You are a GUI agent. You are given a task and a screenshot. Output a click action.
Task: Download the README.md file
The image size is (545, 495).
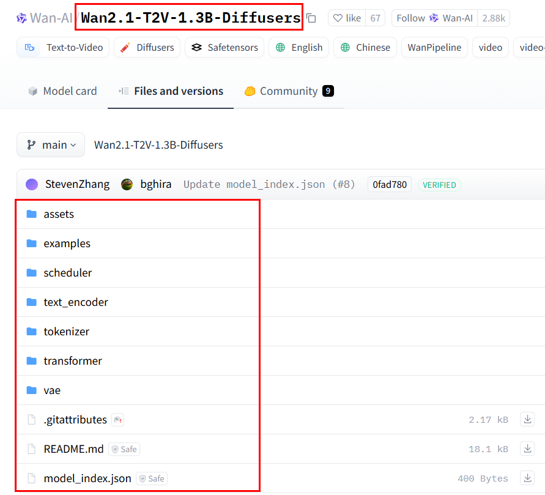click(x=527, y=448)
